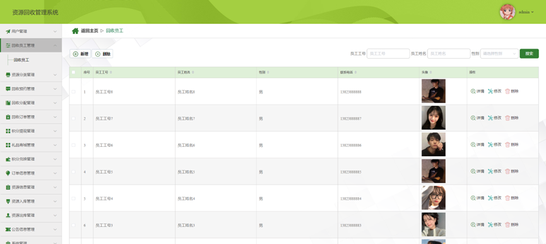Click the 回收预约管理 sidebar icon
The image size is (546, 244).
[8, 89]
